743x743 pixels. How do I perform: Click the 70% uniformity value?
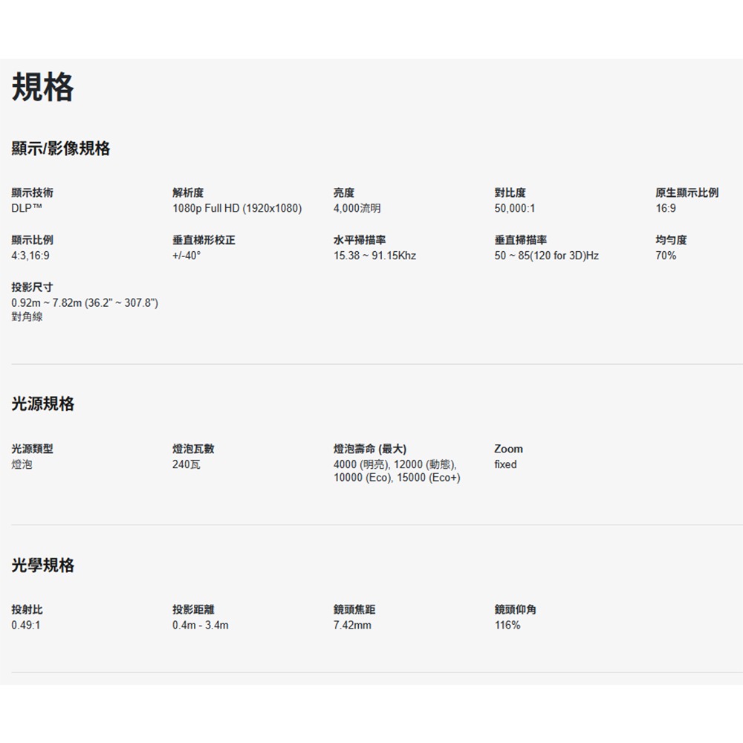coord(666,256)
